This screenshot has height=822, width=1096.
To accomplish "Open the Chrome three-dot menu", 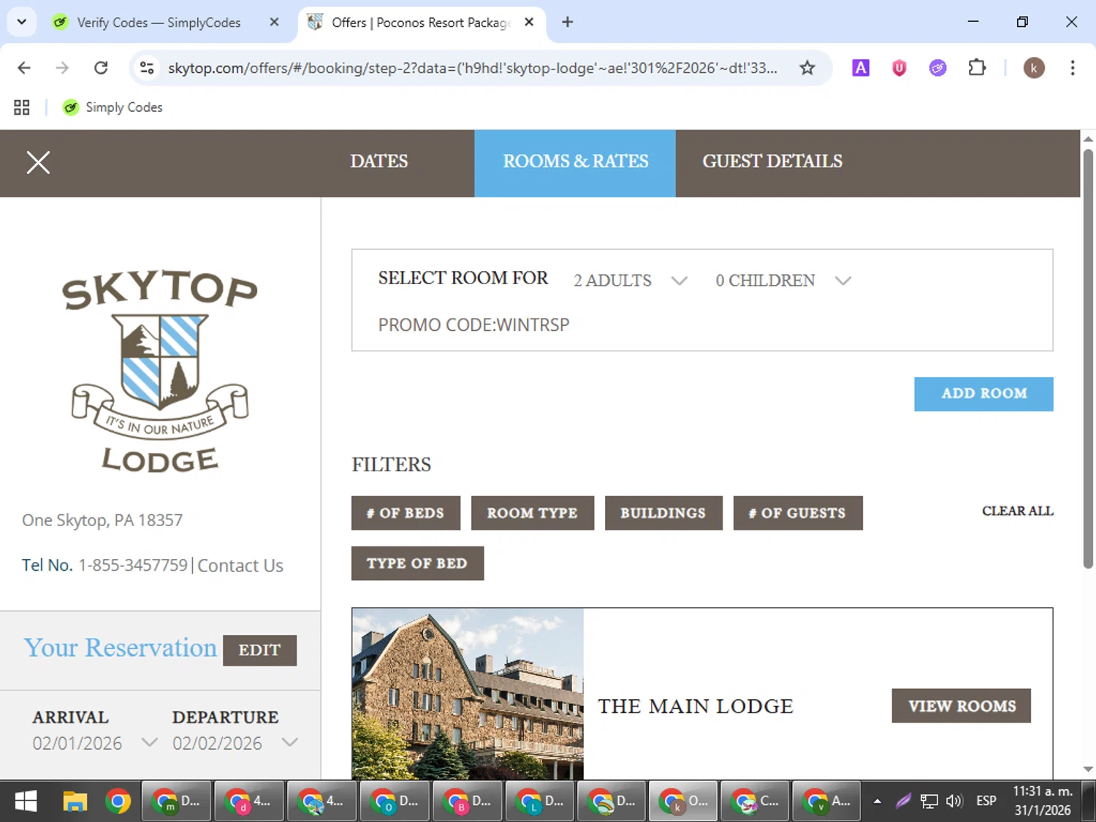I will 1072,68.
